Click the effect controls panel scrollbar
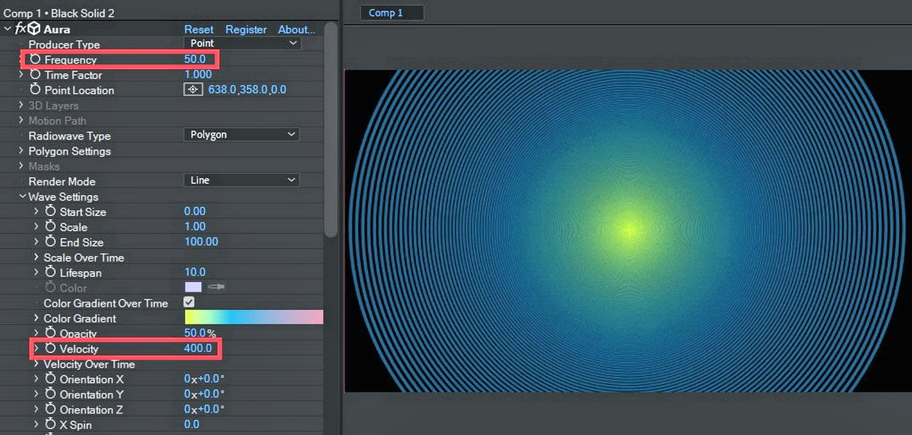This screenshot has width=912, height=435. pos(330,131)
